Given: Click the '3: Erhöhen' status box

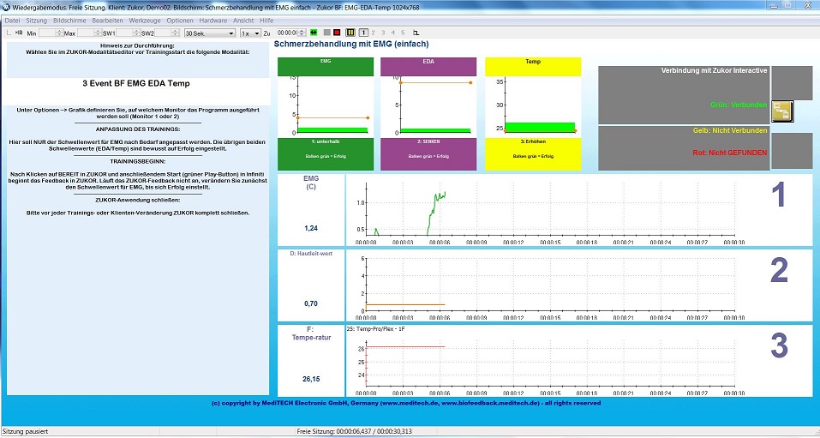Looking at the screenshot, I should (533, 153).
